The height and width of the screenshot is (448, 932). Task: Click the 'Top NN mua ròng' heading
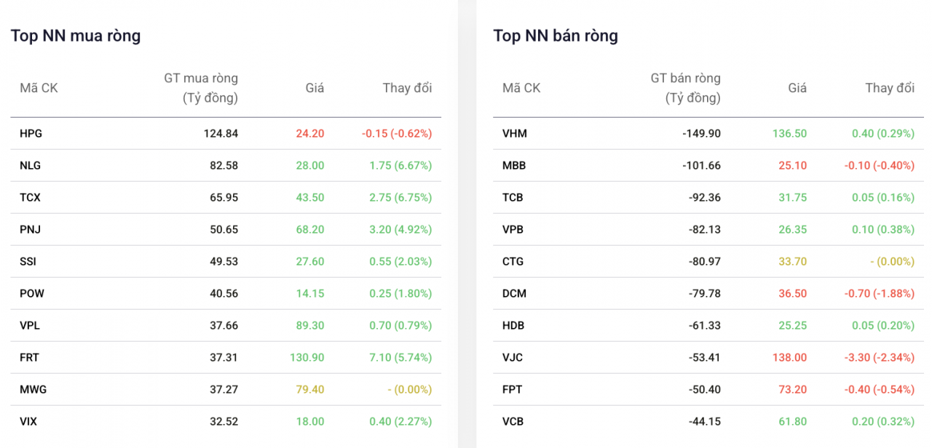[76, 36]
